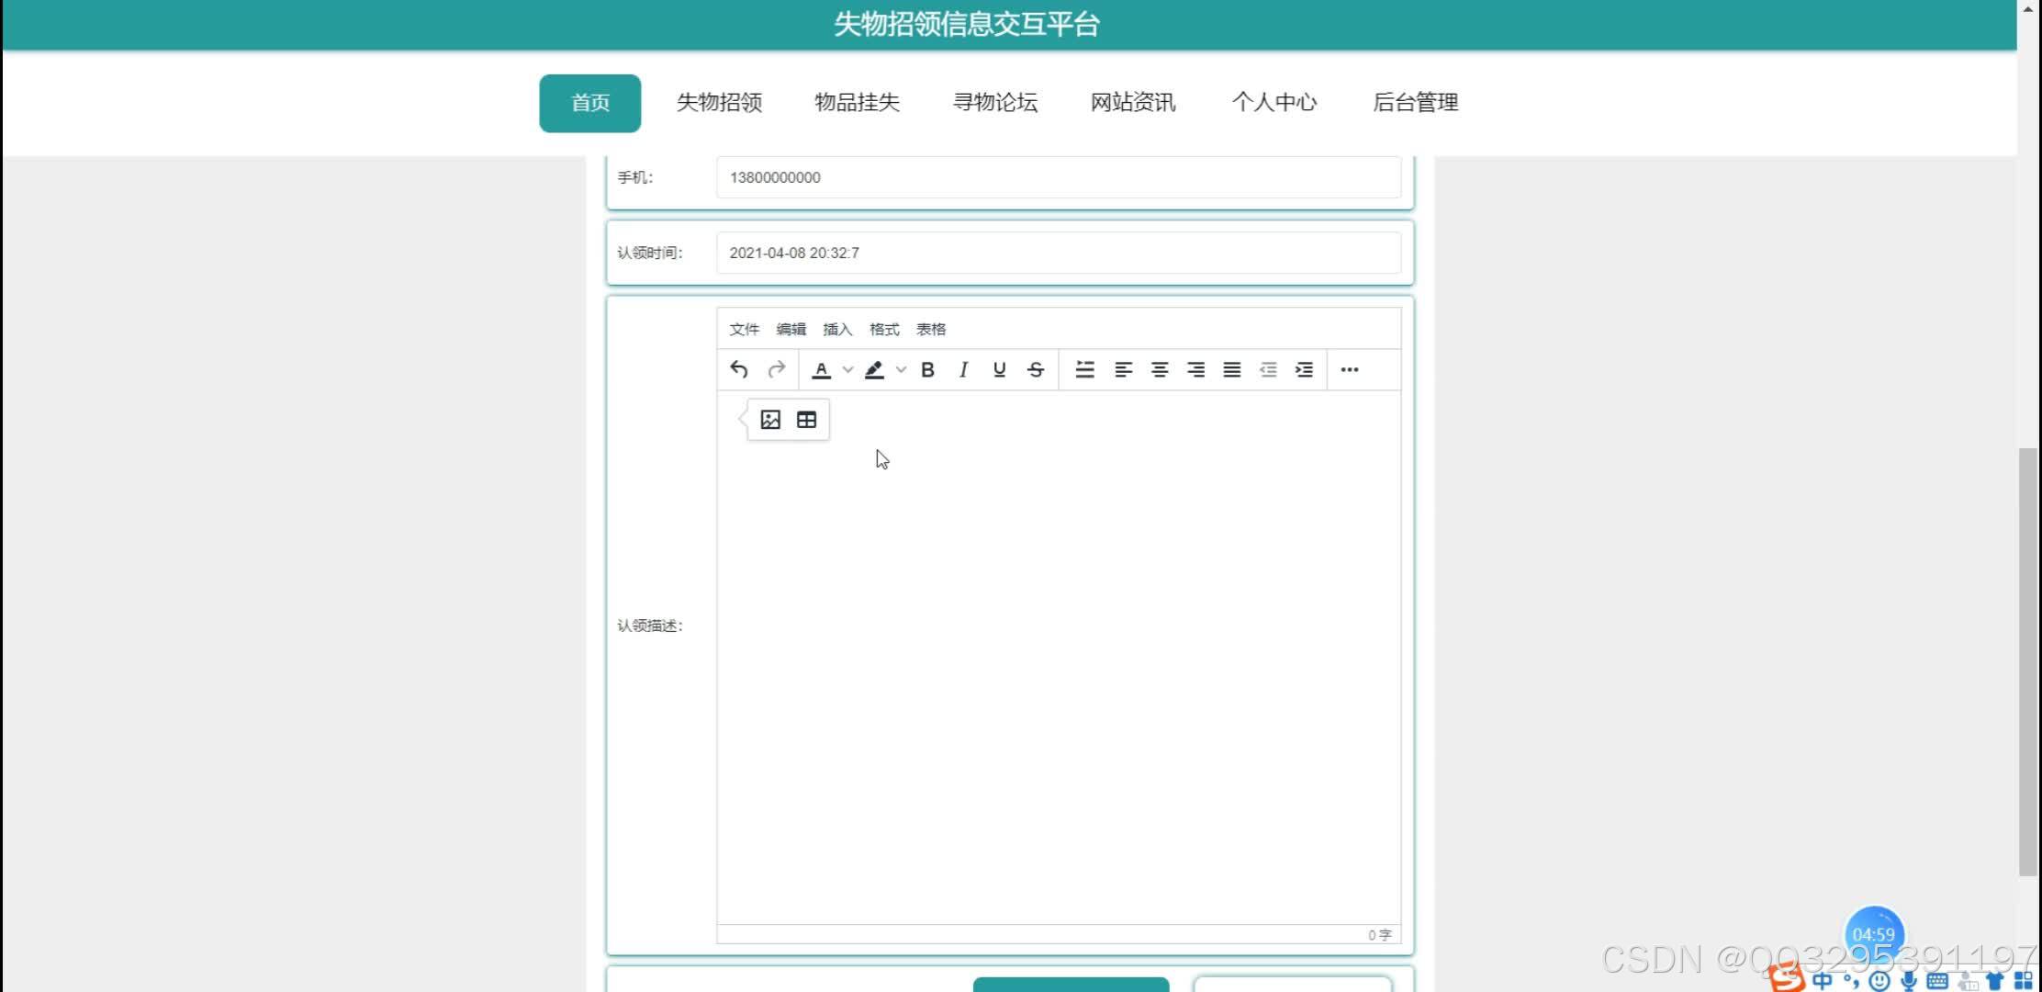Open the IME emoji smiley icon
The image size is (2042, 992).
[x=1879, y=981]
